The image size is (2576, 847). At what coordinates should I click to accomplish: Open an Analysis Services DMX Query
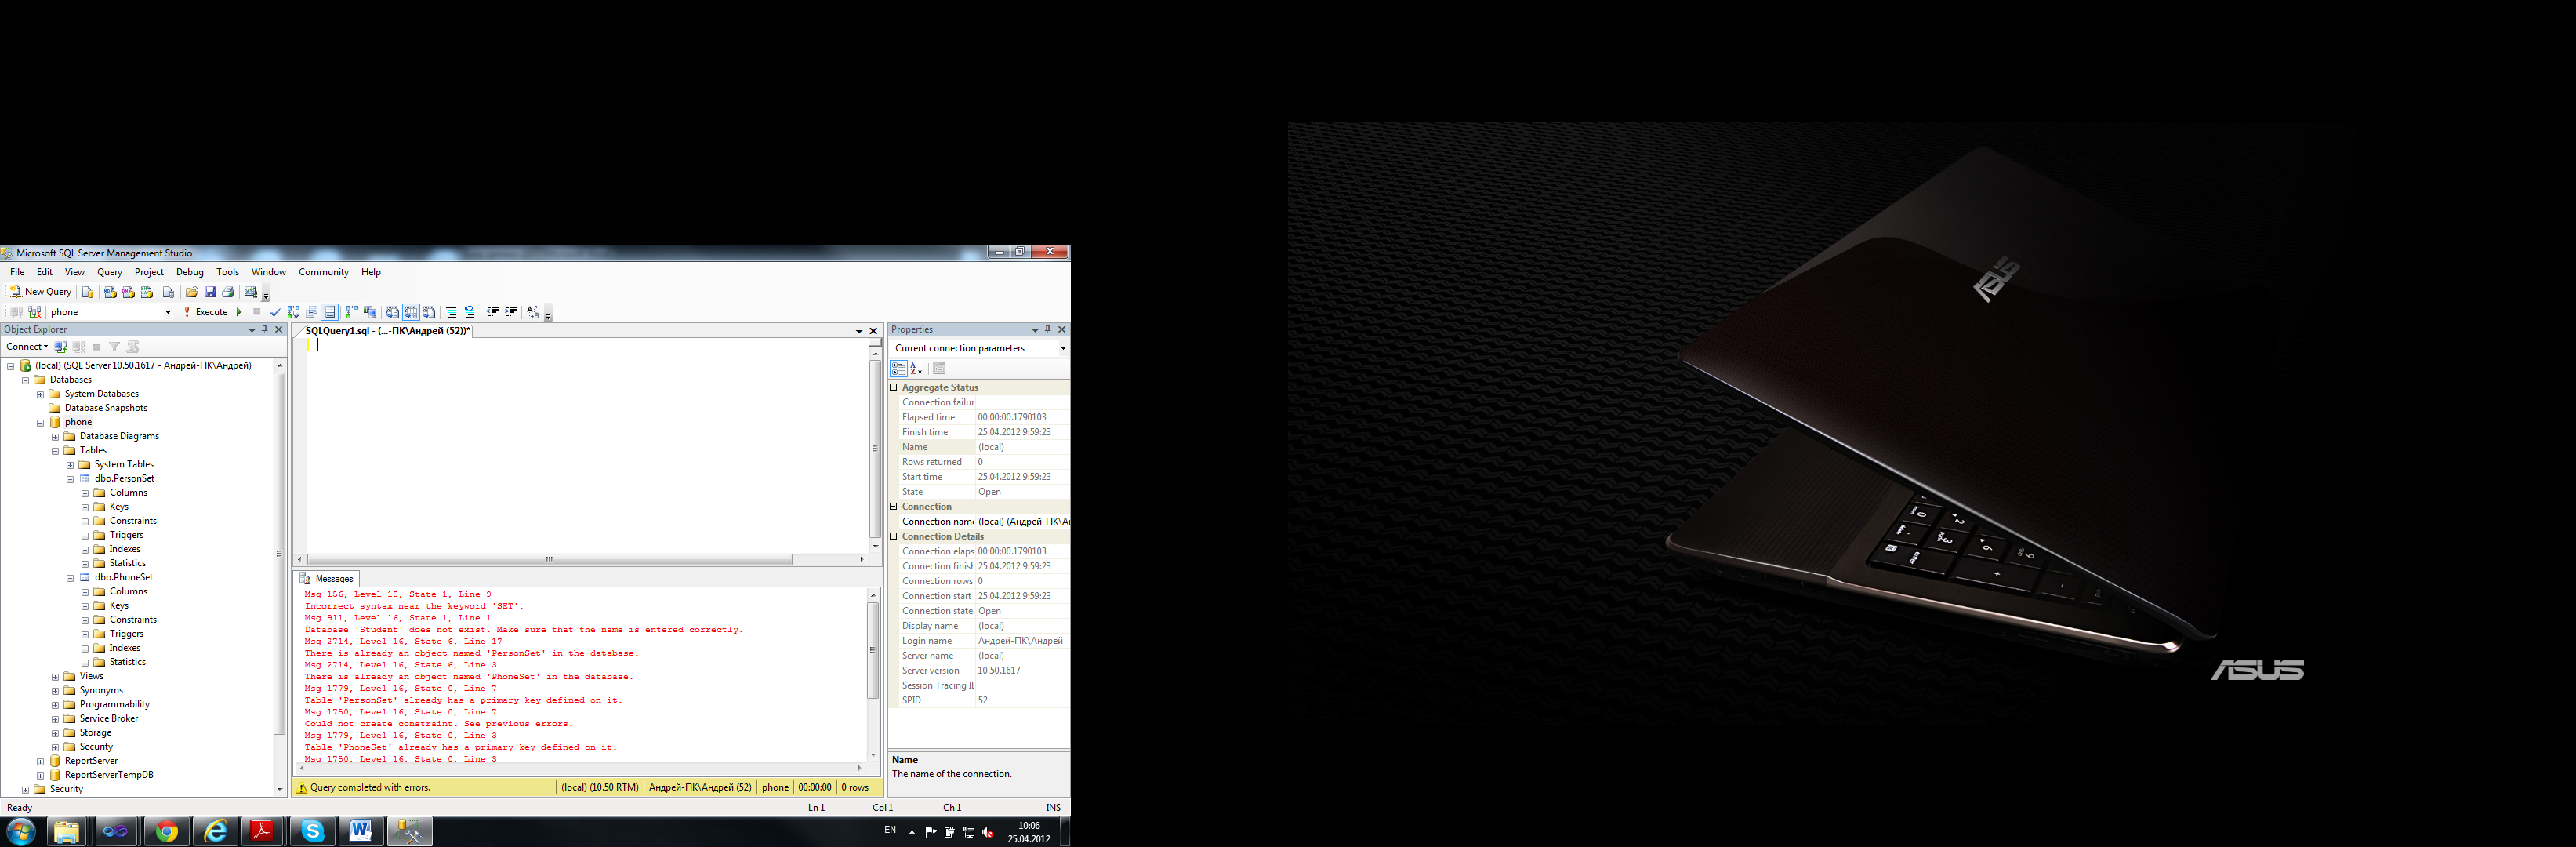tap(128, 292)
